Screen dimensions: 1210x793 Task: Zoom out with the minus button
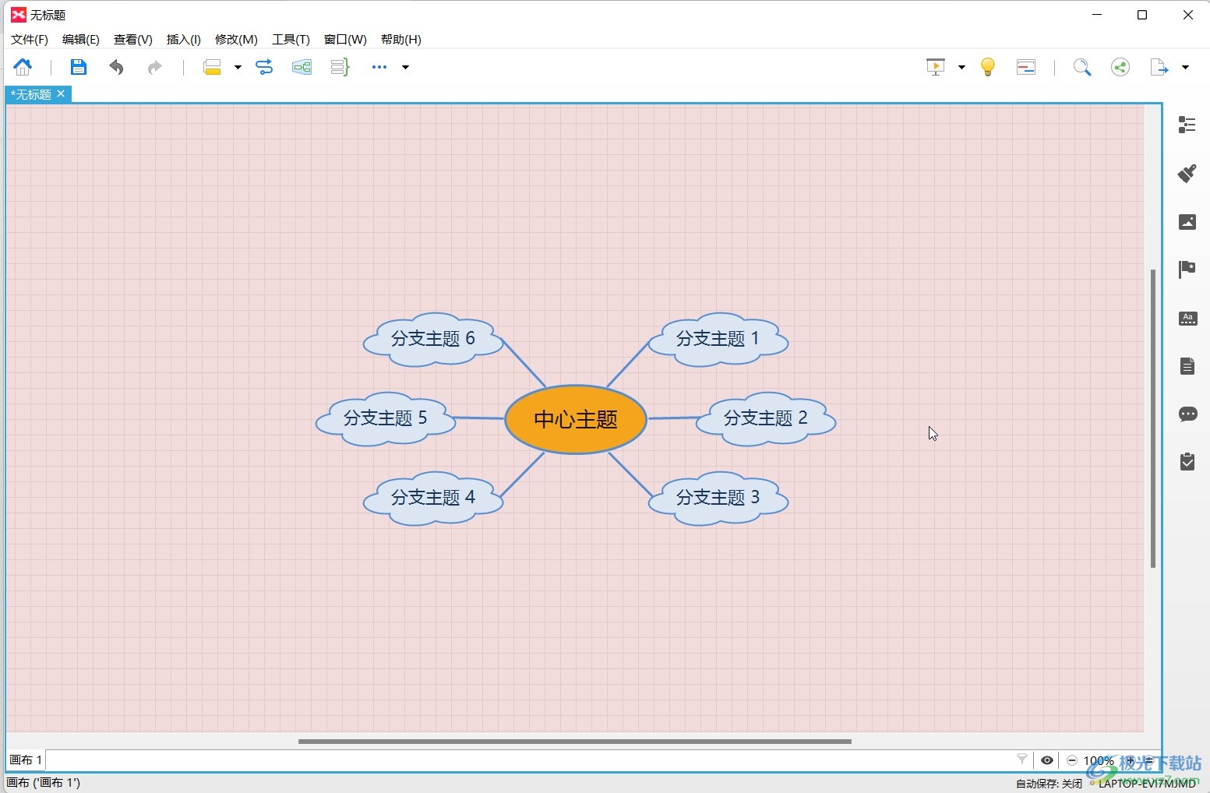tap(1072, 760)
